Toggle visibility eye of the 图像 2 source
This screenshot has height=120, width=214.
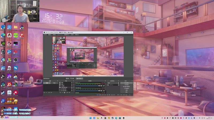point(72,84)
